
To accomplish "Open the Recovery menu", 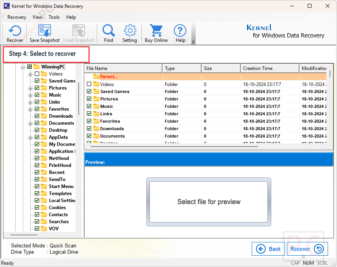I will [x=17, y=17].
